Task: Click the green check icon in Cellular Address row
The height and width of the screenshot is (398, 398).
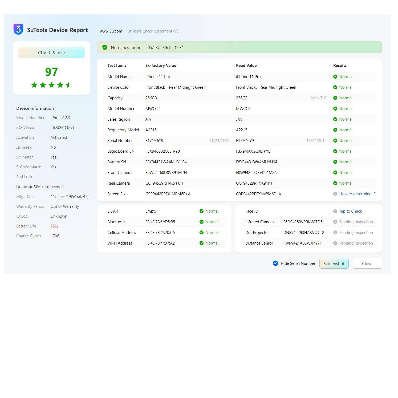Action: [201, 233]
